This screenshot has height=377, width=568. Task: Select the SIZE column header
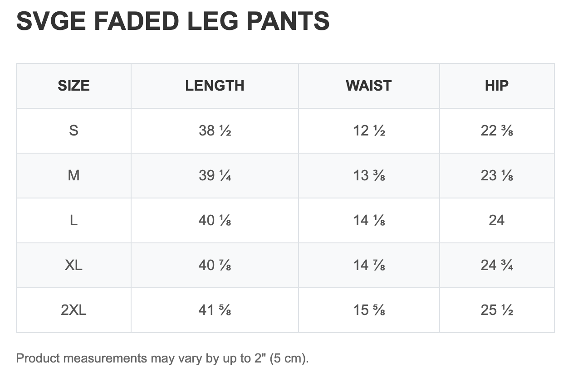pos(73,86)
